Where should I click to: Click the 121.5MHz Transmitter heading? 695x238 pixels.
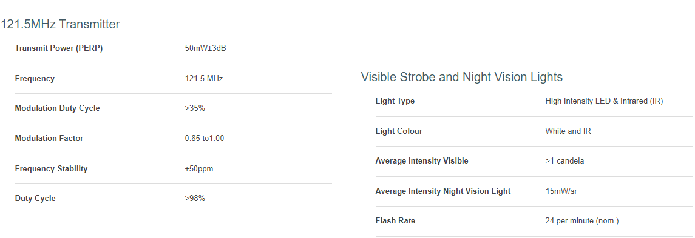[60, 24]
